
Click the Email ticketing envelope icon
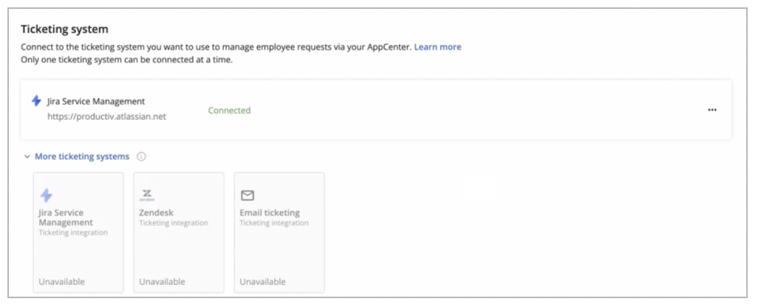248,196
